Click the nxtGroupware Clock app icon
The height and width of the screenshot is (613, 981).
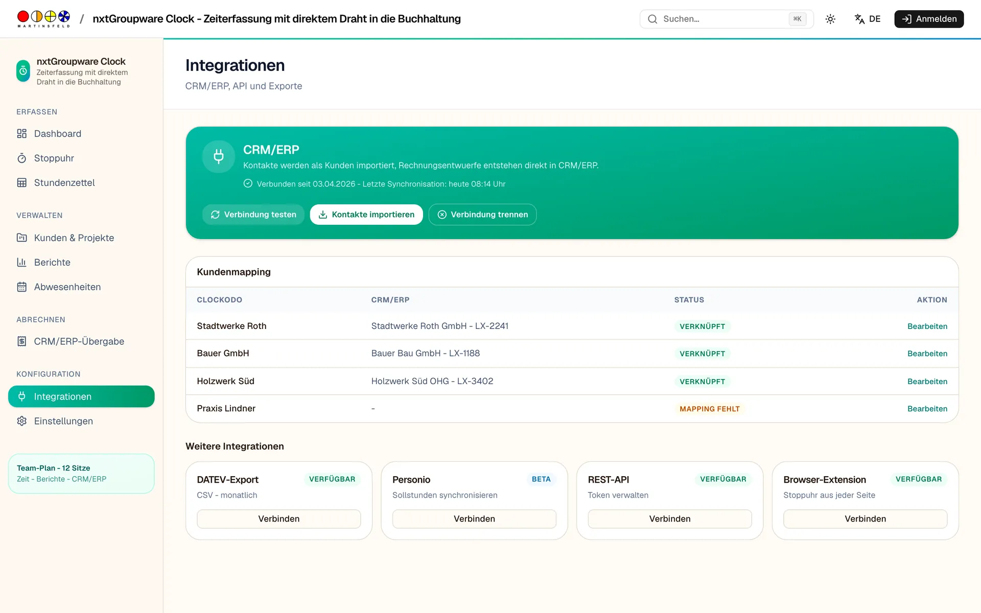pyautogui.click(x=23, y=71)
